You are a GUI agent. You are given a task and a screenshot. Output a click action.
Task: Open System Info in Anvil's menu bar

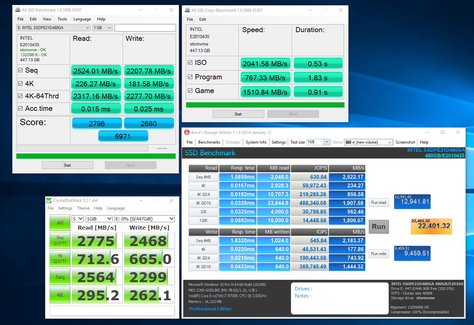tap(256, 142)
